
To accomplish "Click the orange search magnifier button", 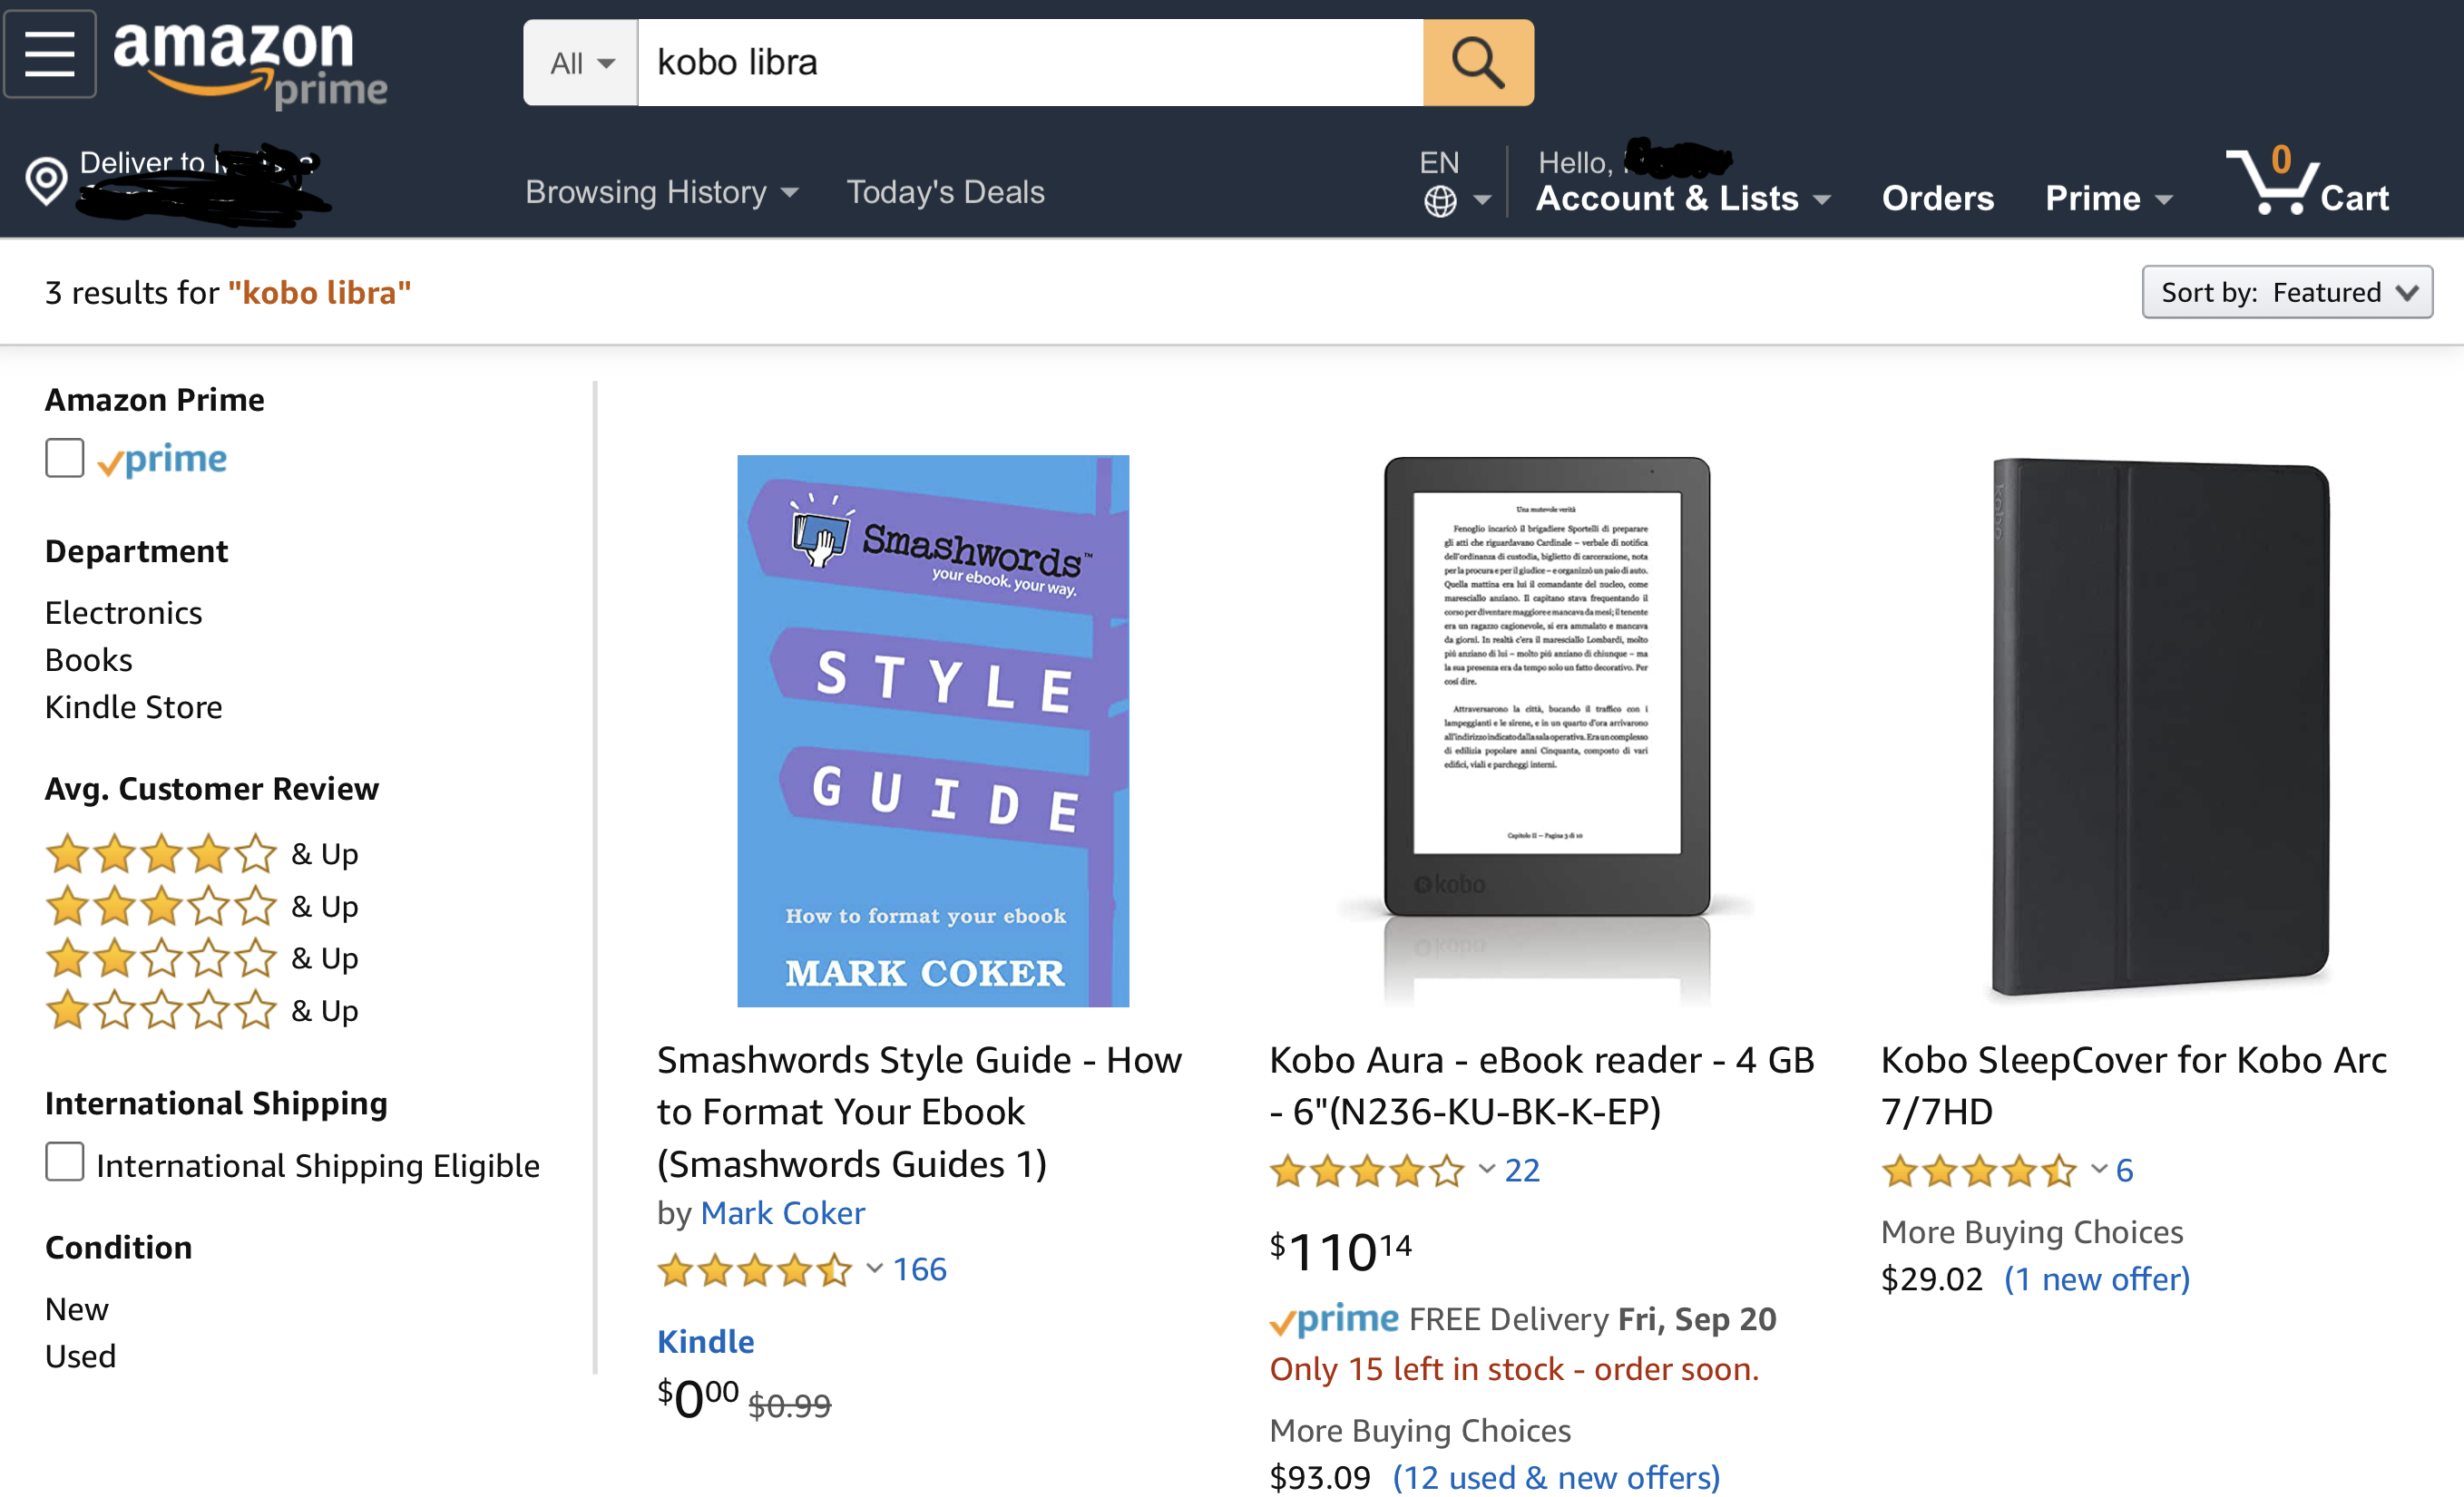I will coord(1477,63).
